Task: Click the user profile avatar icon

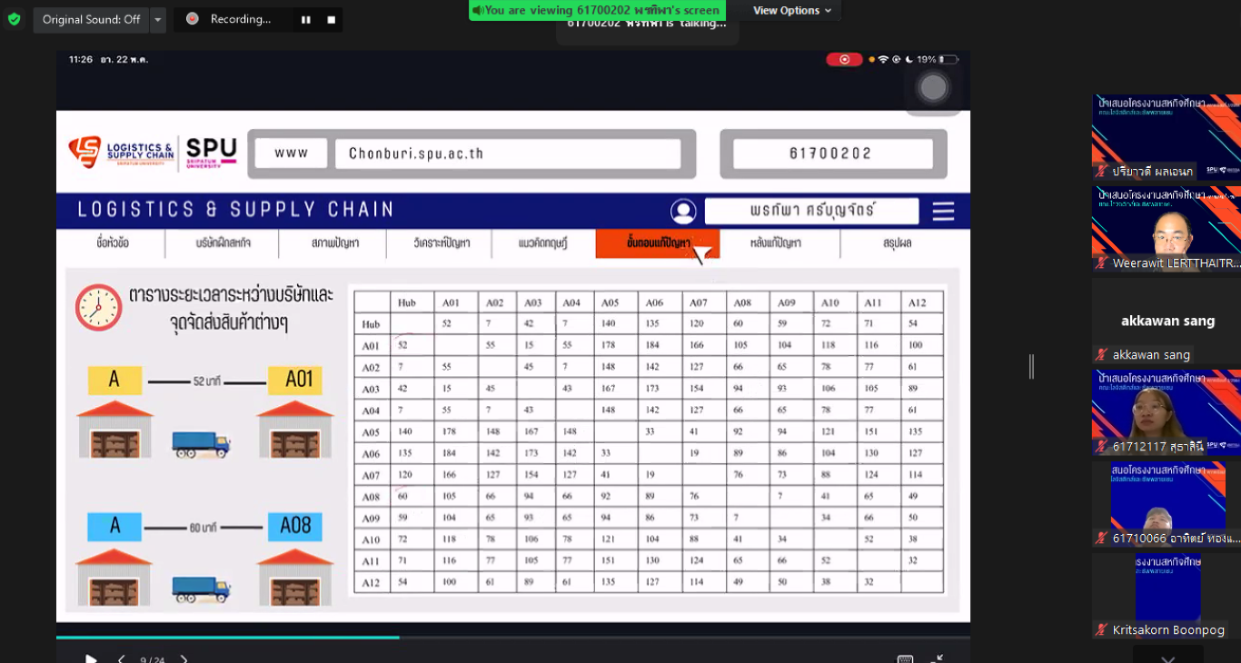Action: tap(683, 211)
